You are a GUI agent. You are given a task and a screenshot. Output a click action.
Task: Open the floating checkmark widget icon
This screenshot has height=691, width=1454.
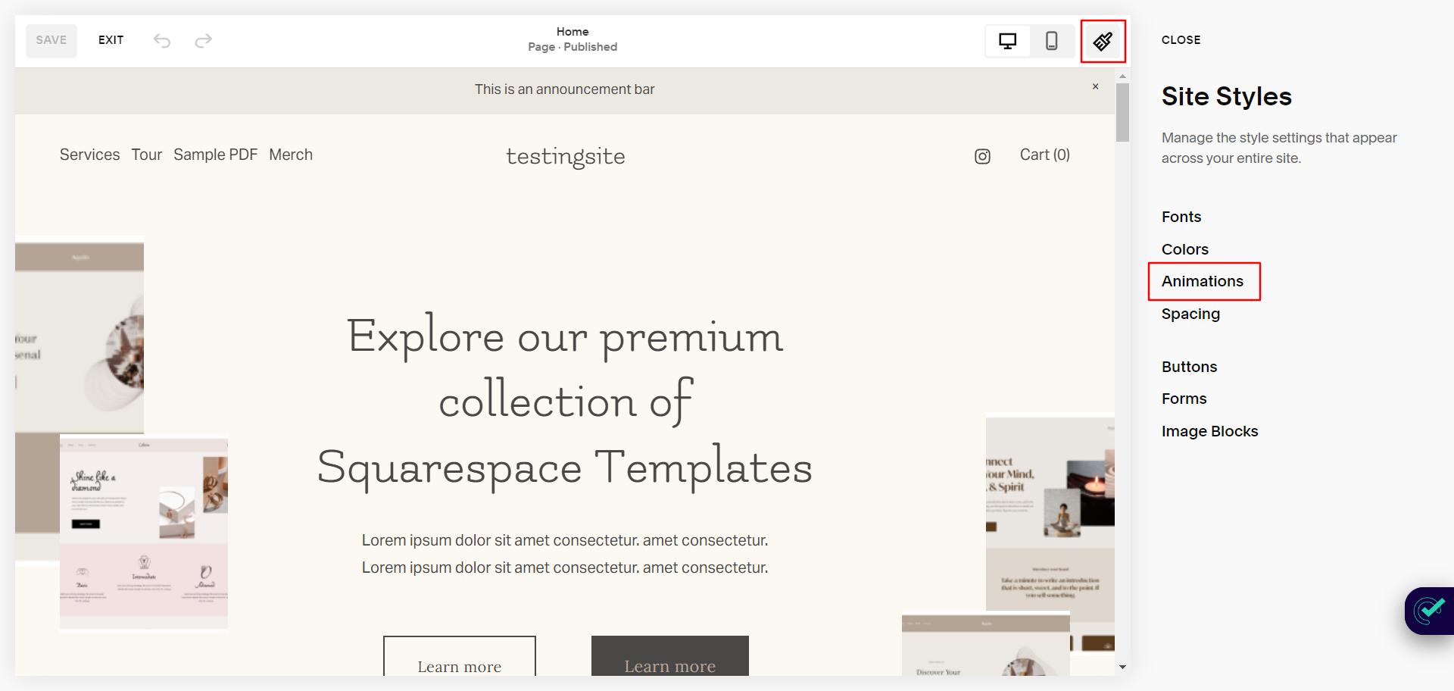point(1430,610)
